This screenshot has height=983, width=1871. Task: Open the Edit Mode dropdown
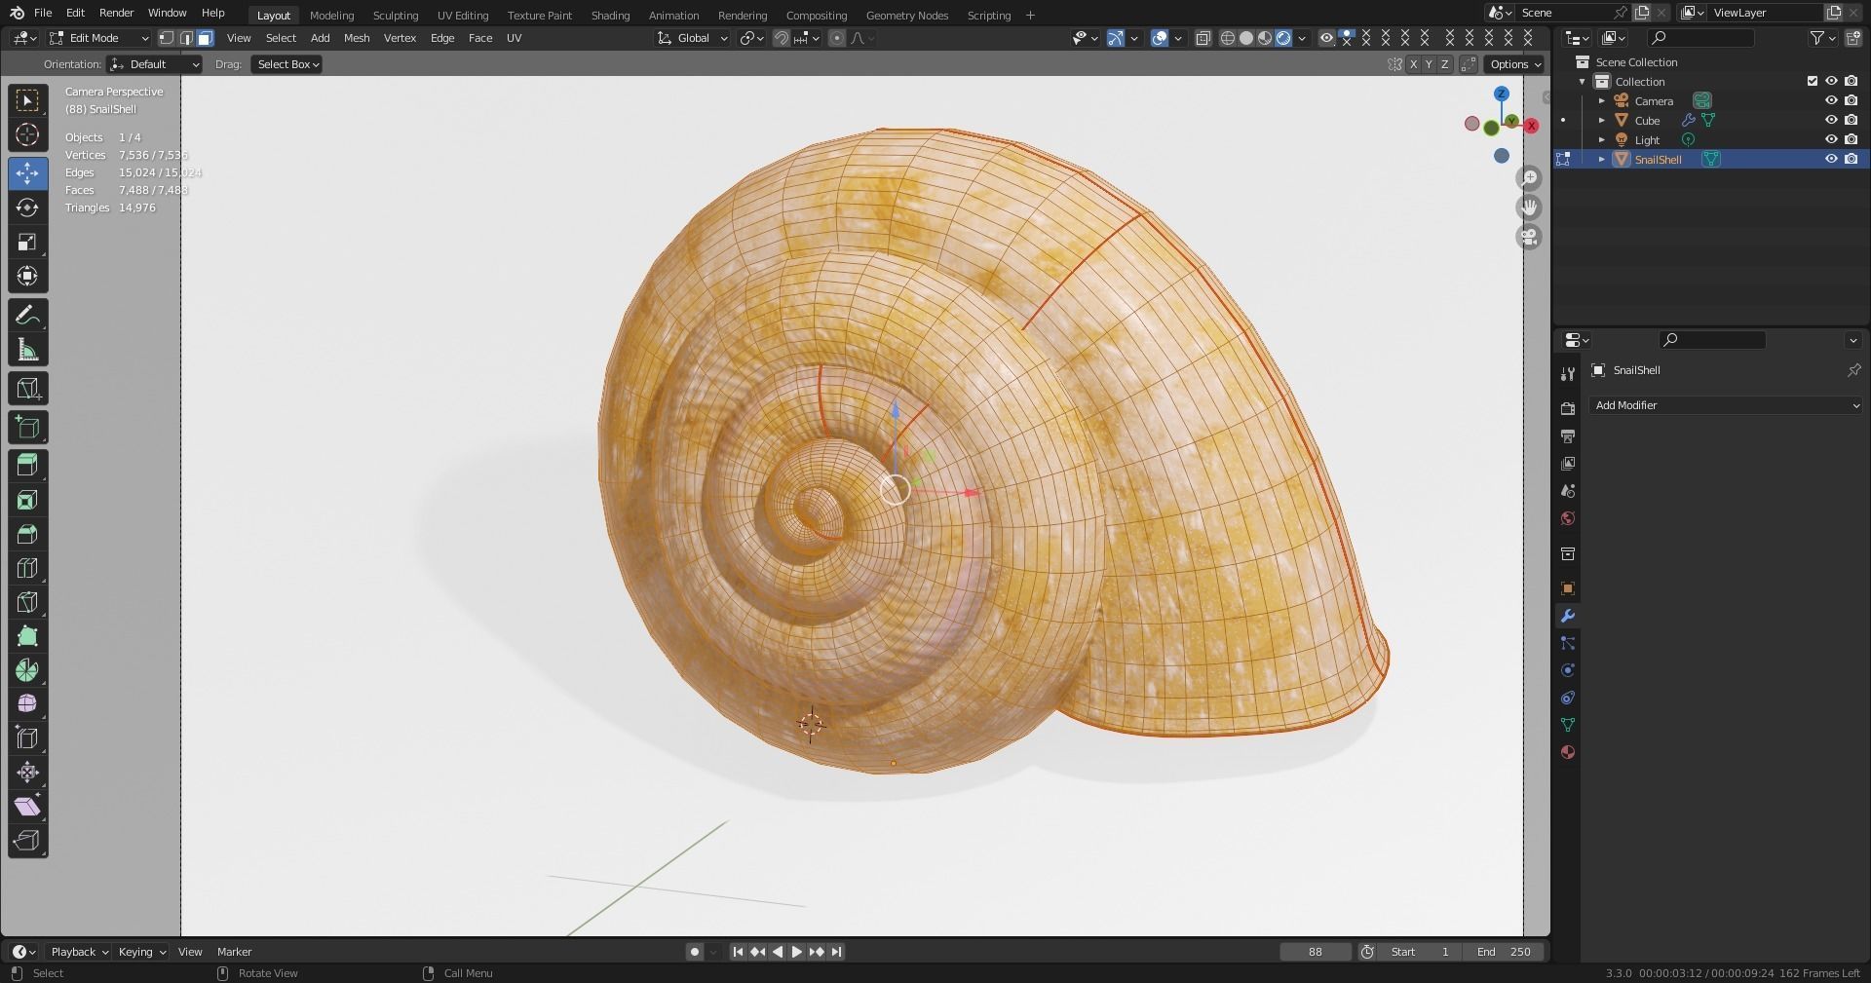tap(98, 38)
